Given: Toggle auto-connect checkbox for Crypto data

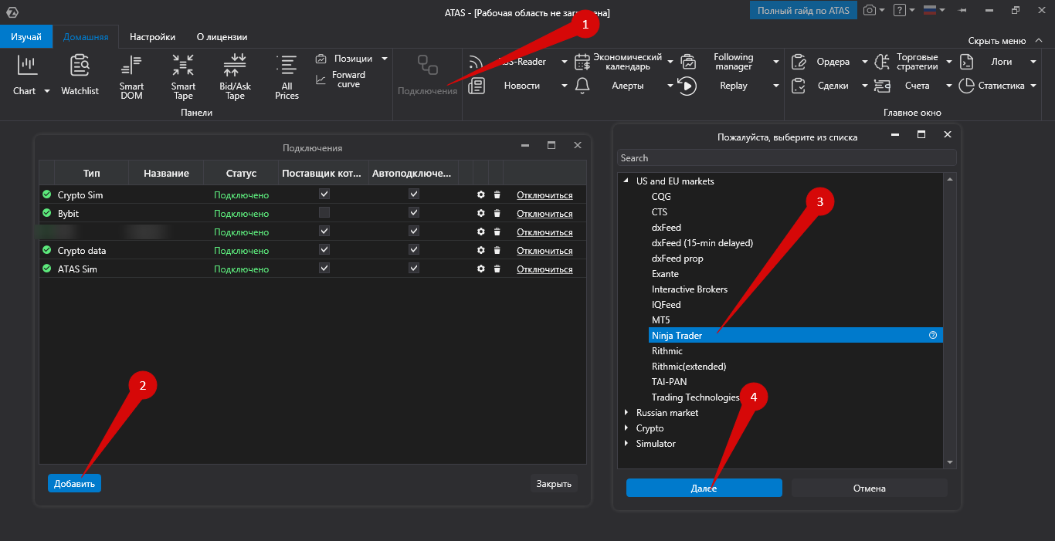Looking at the screenshot, I should [414, 250].
